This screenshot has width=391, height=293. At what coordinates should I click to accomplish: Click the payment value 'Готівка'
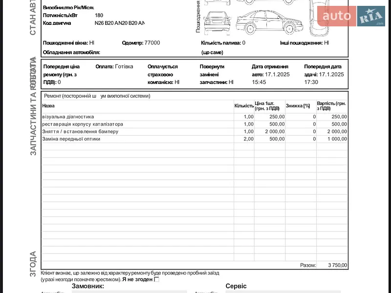point(124,66)
